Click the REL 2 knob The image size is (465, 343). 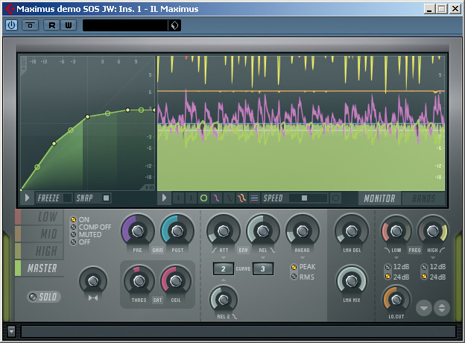pos(224,300)
